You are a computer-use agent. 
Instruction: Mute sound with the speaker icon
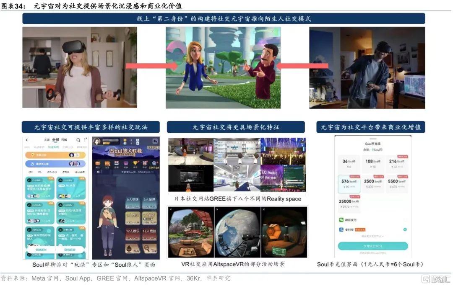point(98,172)
